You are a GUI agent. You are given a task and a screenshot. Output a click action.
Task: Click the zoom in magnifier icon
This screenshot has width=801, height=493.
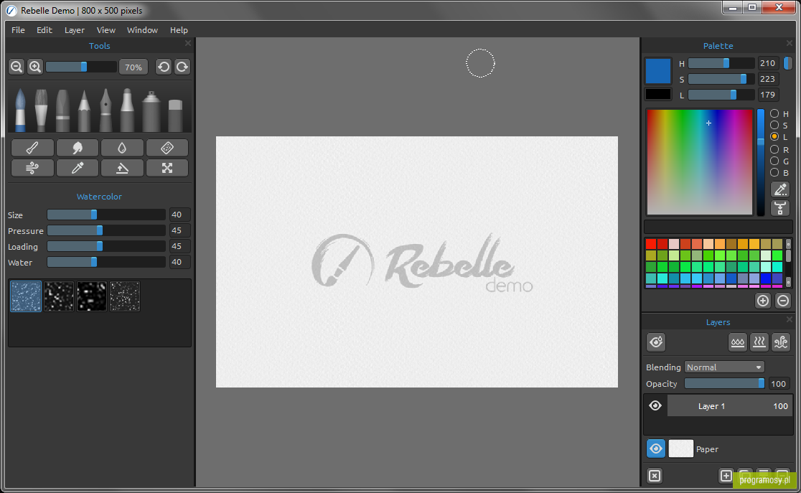[x=34, y=67]
